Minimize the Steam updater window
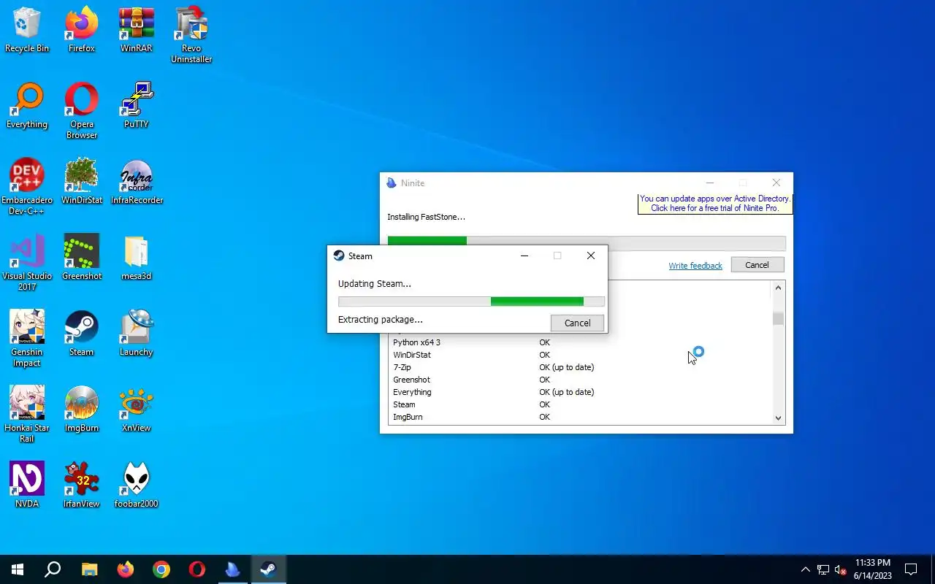This screenshot has height=584, width=935. 524,255
